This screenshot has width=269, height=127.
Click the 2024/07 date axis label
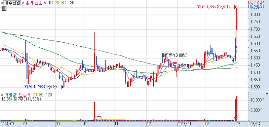click(x=7, y=124)
